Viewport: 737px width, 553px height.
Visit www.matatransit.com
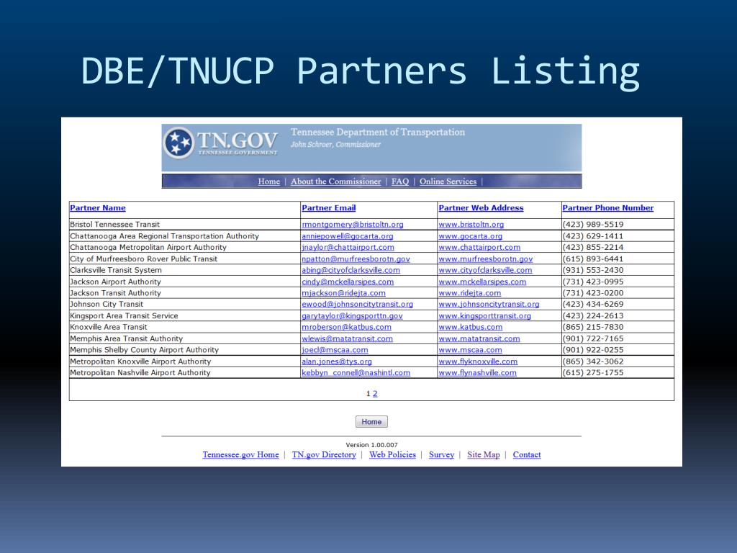(x=479, y=338)
